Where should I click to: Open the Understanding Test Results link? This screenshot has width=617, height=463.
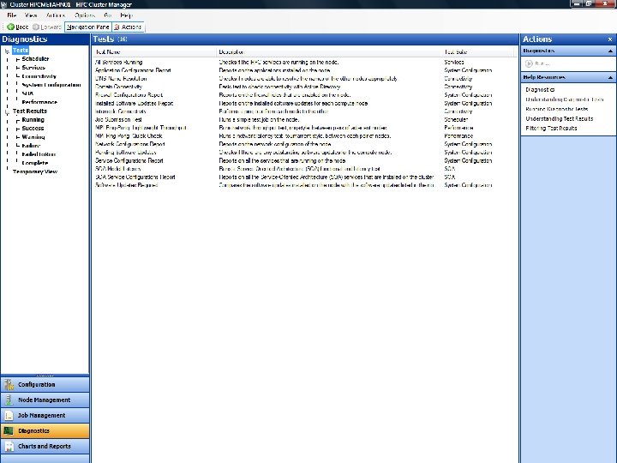(x=559, y=118)
